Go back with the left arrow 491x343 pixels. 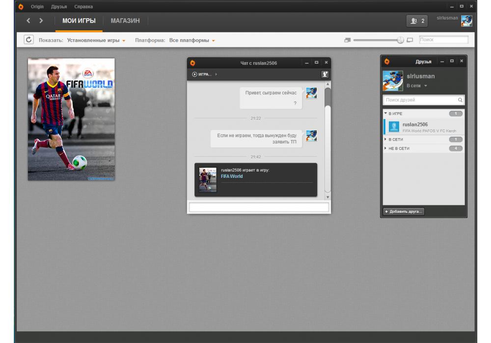tap(28, 21)
